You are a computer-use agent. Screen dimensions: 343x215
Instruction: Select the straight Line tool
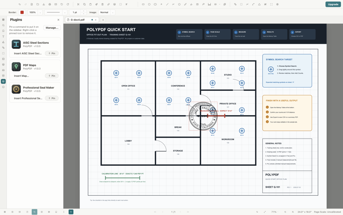coord(167,4)
